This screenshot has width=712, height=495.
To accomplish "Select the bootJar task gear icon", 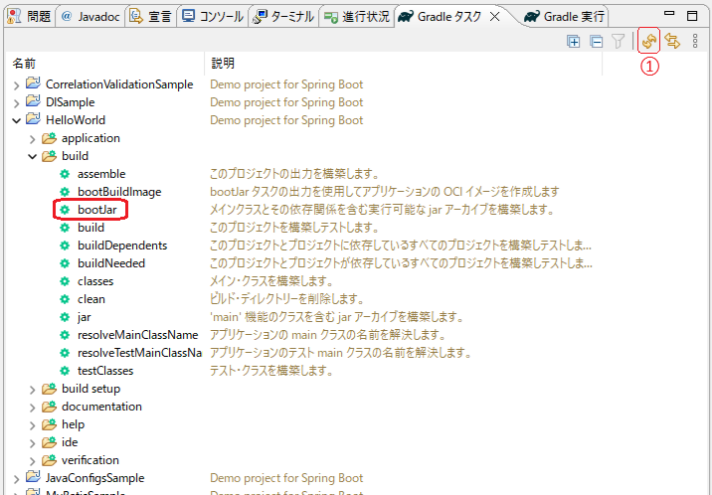I will coord(65,210).
